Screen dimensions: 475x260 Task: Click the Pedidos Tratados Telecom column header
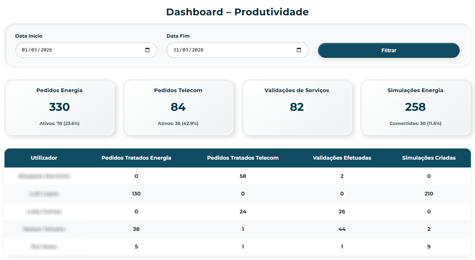coord(243,158)
